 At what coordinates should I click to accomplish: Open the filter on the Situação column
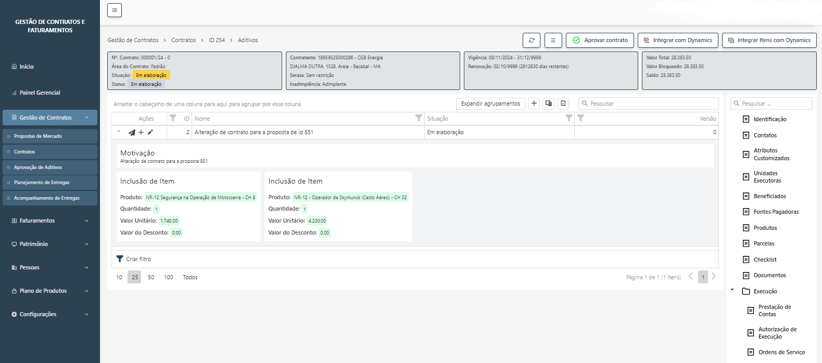[568, 118]
